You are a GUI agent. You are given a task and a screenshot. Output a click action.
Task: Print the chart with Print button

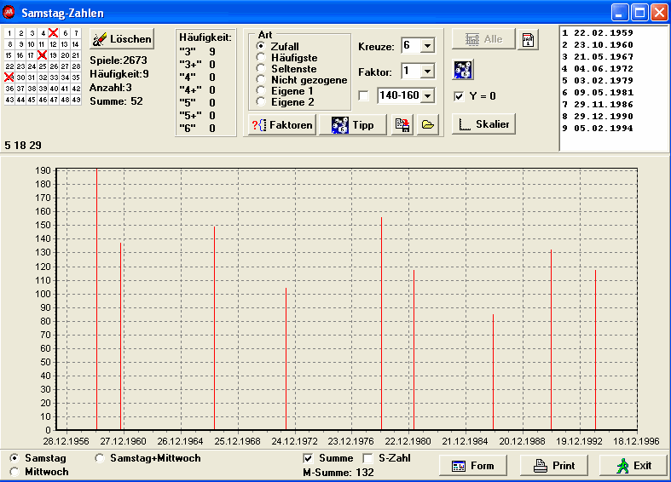553,466
